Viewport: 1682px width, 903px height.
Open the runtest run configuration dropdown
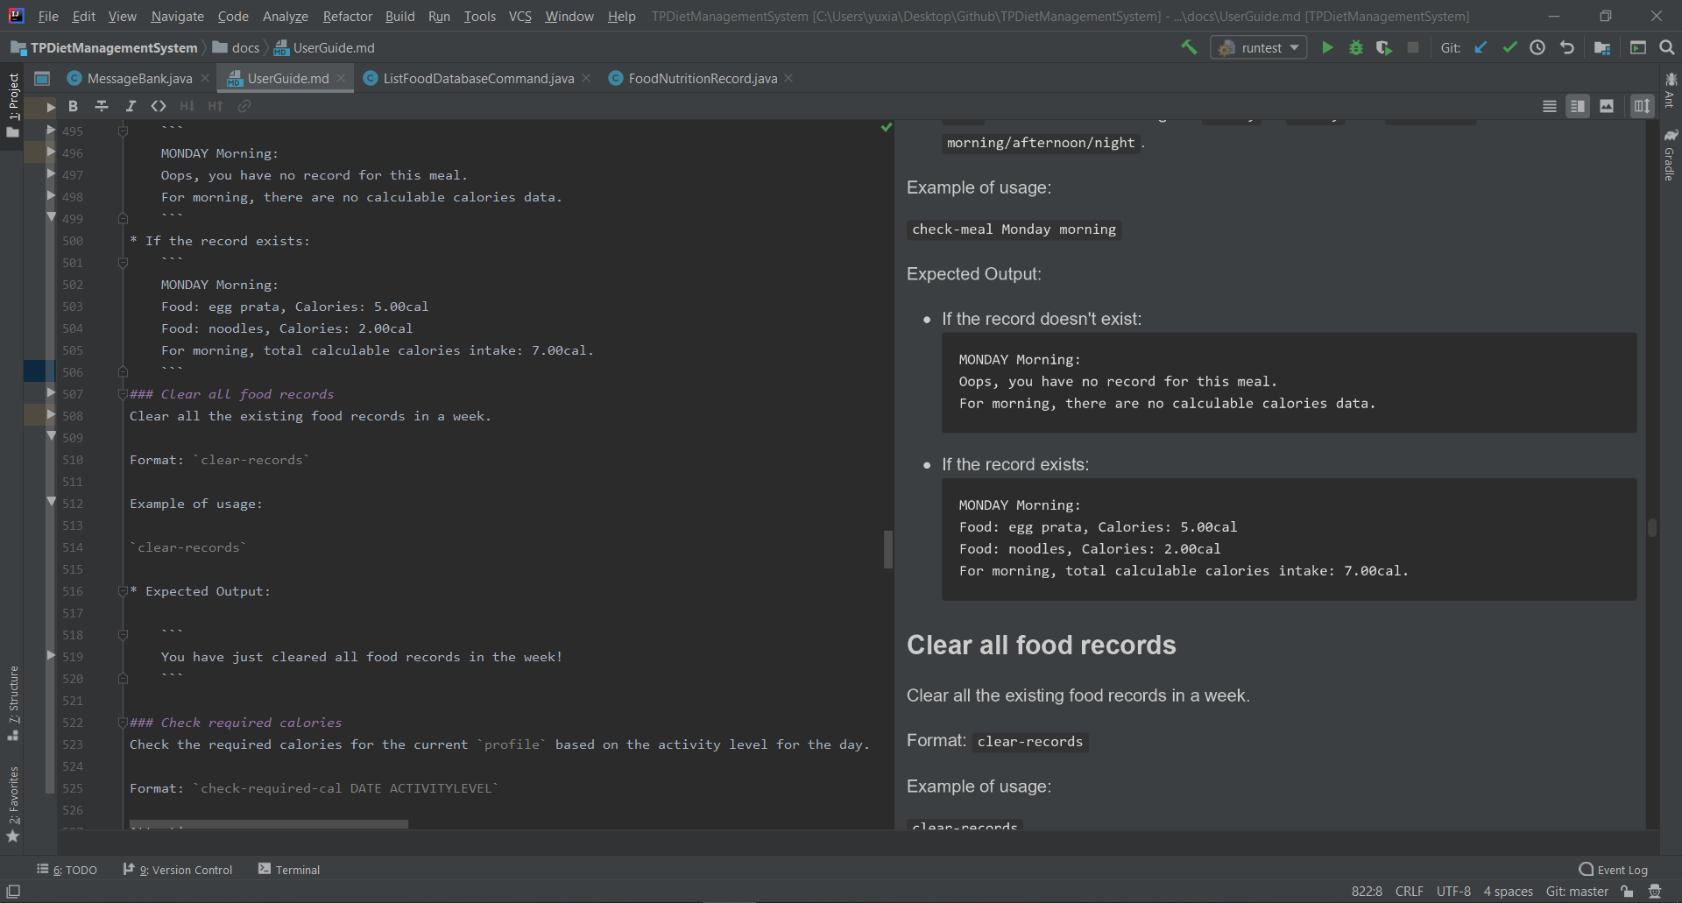pos(1259,47)
